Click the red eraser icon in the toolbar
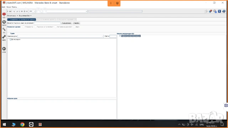The image size is (228, 128). click(x=210, y=11)
